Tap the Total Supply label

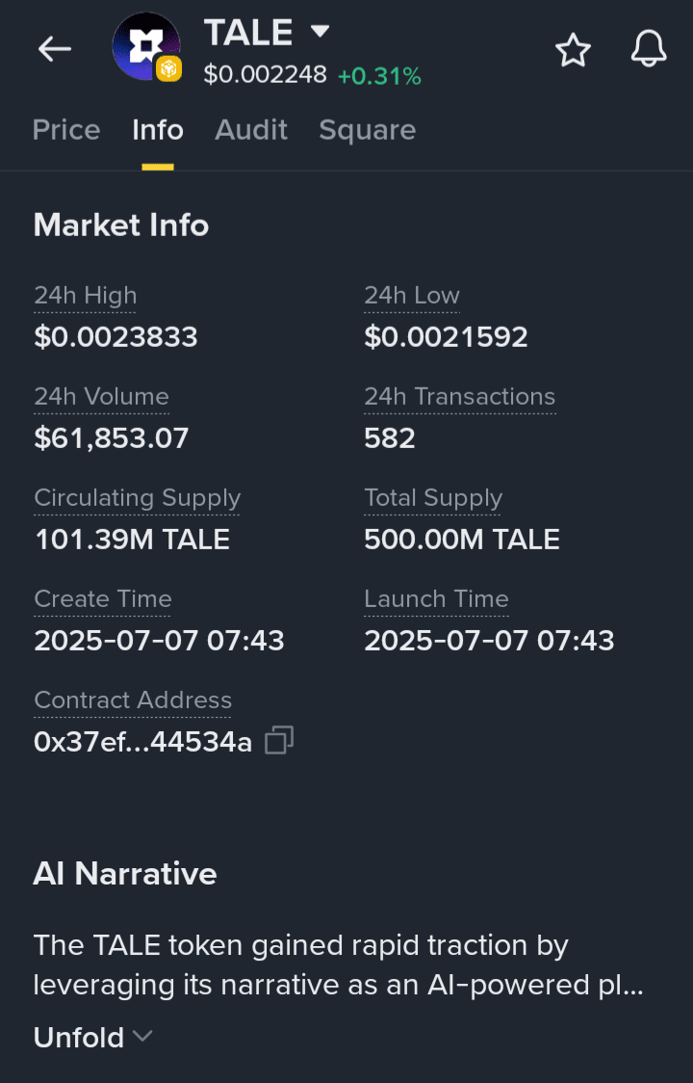(433, 498)
